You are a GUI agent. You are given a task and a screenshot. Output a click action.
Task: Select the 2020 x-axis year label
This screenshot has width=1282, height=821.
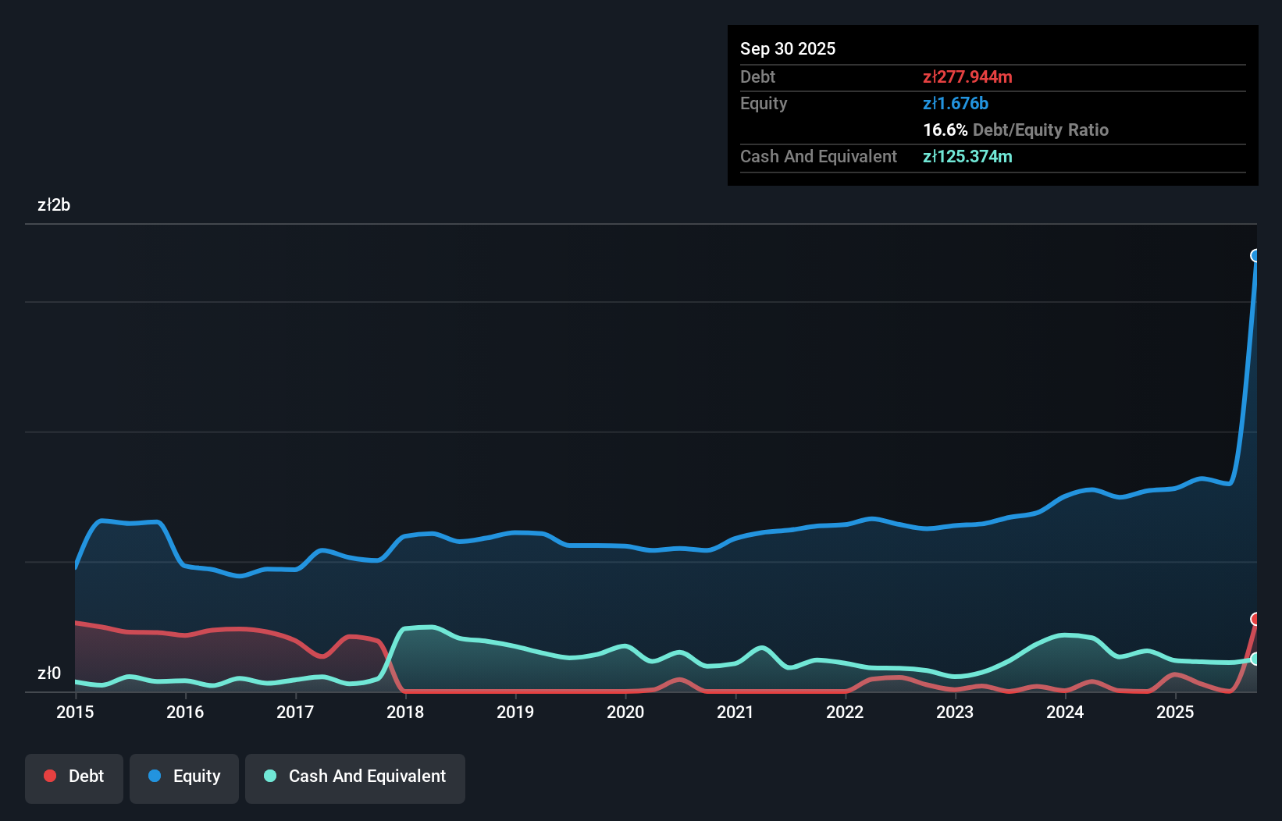(x=625, y=712)
